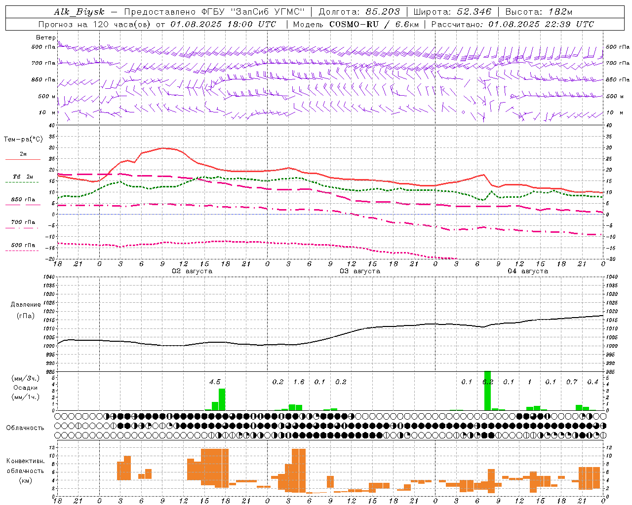Click the Облачность cloud cover label
Image resolution: width=632 pixels, height=505 pixels.
[25, 428]
